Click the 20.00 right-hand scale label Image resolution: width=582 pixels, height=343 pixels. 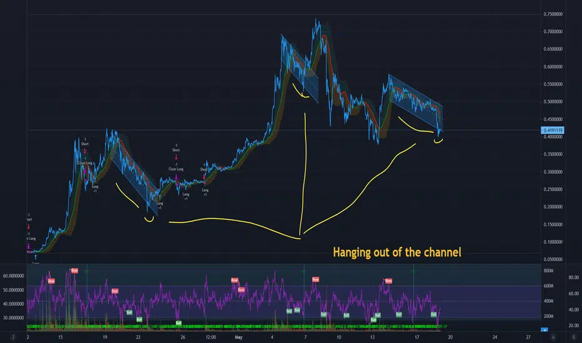573,326
